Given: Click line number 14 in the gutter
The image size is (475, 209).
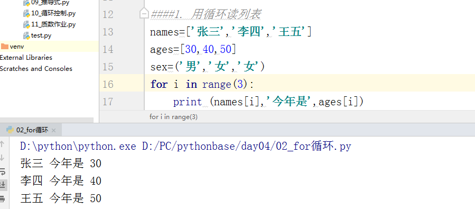Looking at the screenshot, I should (108, 49).
